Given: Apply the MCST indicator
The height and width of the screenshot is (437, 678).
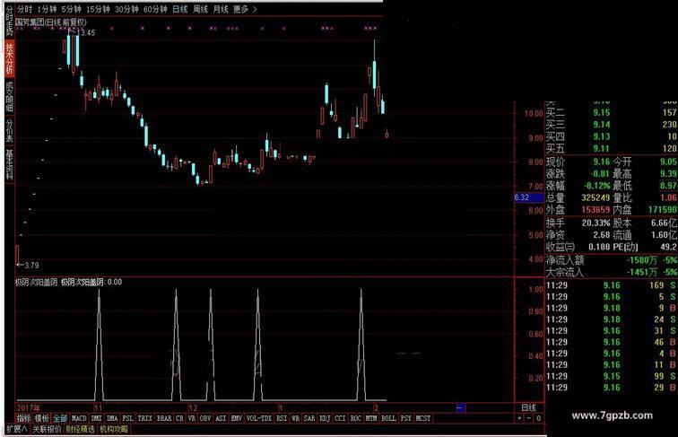Looking at the screenshot, I should 423,418.
